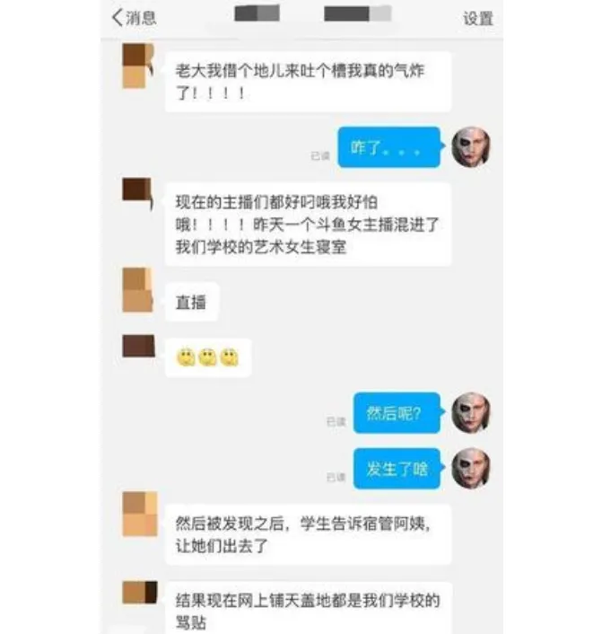Viewport: 602px width, 634px height.
Task: Select message about 斗鱼女主播 entering dorm
Action: (308, 225)
